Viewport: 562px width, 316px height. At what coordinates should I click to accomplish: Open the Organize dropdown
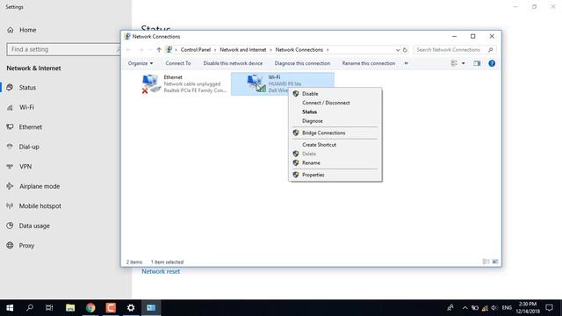point(140,63)
